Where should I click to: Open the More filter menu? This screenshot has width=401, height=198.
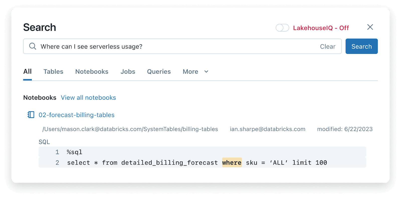(x=190, y=72)
